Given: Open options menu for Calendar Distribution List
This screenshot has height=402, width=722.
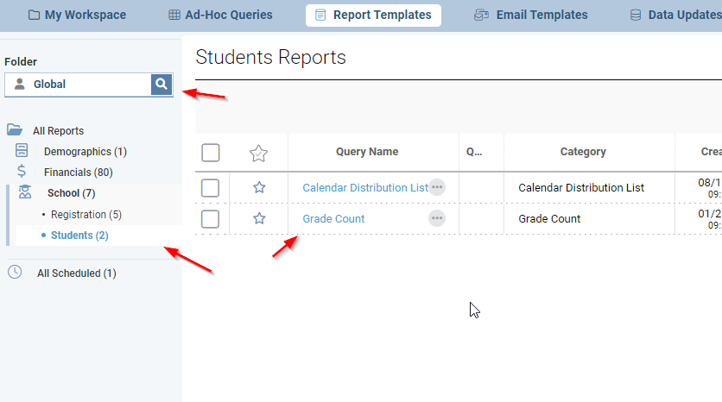Looking at the screenshot, I should coord(437,187).
